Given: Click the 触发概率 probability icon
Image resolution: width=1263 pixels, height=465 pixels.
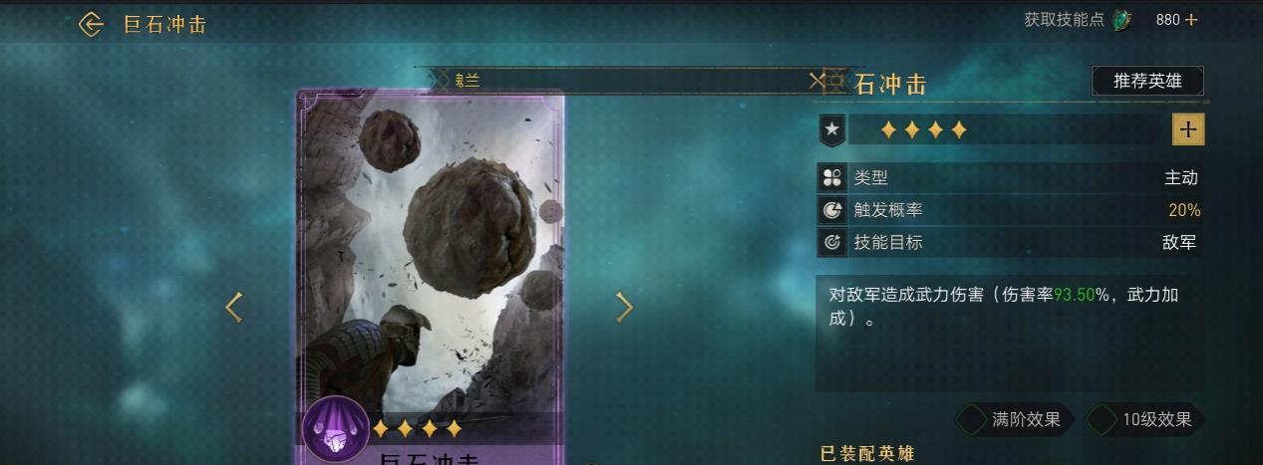Looking at the screenshot, I should point(832,210).
